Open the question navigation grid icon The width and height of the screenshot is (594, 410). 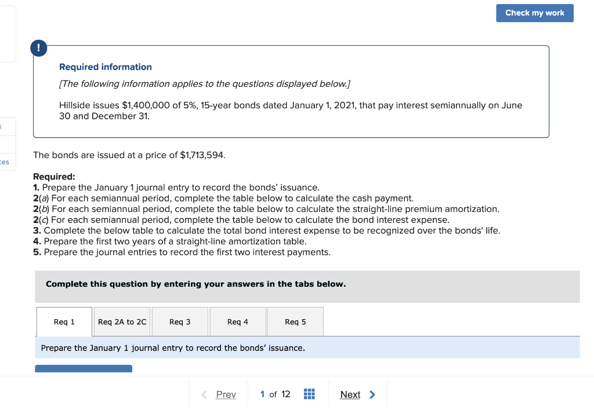coord(309,394)
